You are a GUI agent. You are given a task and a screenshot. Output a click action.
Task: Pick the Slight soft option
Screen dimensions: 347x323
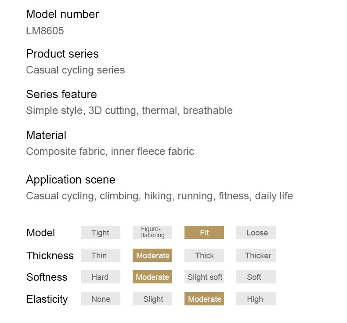pyautogui.click(x=204, y=277)
